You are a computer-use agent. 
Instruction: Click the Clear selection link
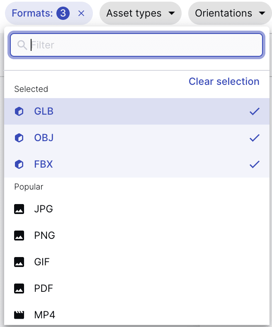tap(224, 81)
